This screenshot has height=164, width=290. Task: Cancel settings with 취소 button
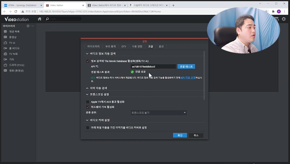196,135
